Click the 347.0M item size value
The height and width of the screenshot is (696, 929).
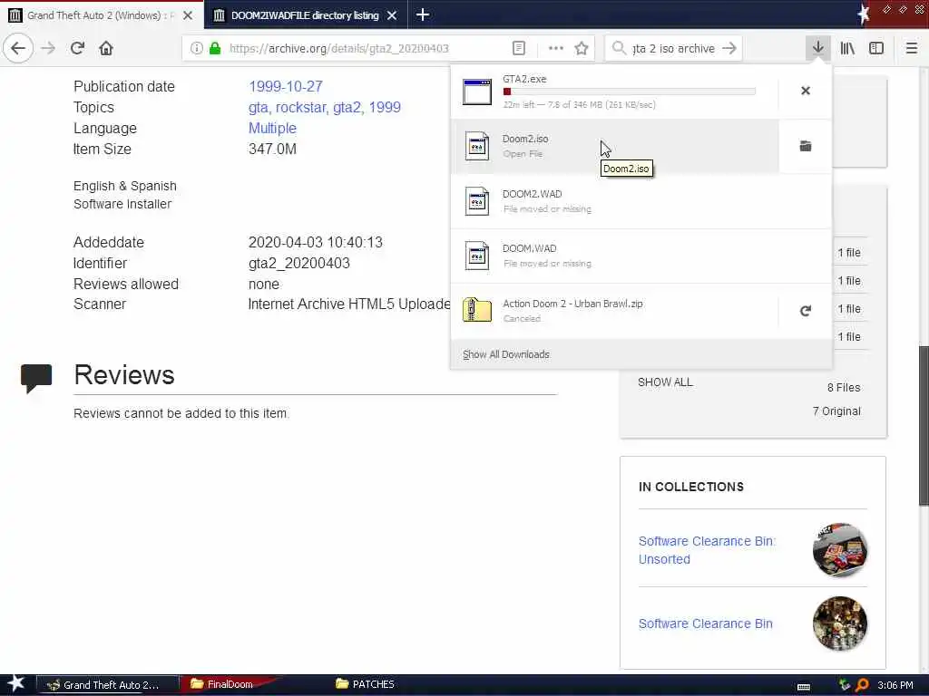[272, 150]
